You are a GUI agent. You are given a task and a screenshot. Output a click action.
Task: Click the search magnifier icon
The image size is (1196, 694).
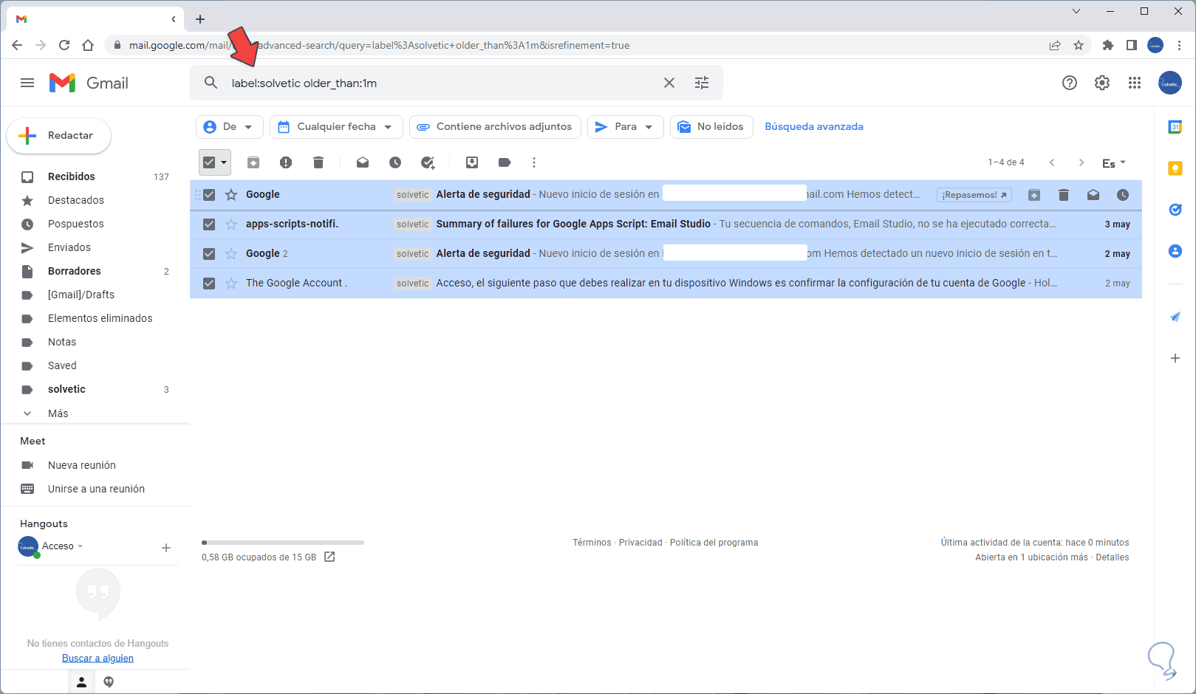click(211, 83)
